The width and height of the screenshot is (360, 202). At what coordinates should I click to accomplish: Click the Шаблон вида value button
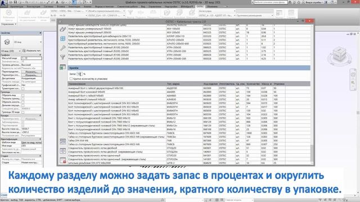coord(31,143)
